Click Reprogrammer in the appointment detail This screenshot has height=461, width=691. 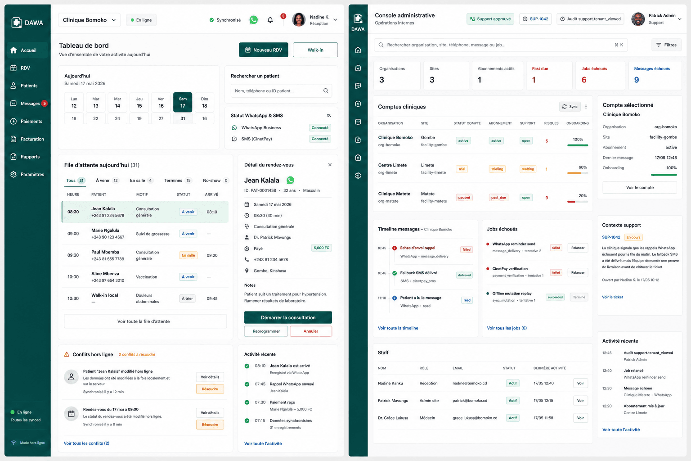pyautogui.click(x=266, y=331)
